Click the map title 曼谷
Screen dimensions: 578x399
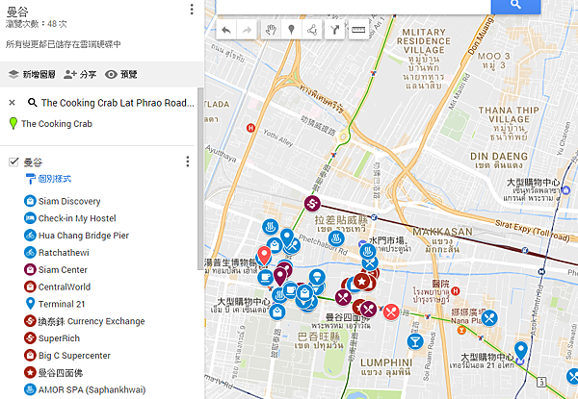pos(17,12)
